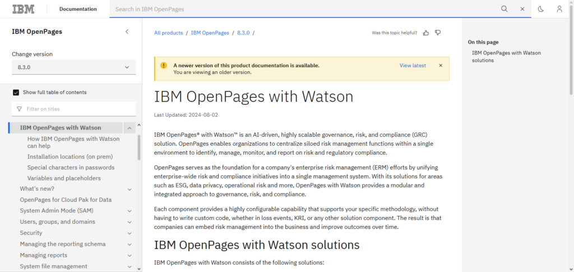Click the 8.3.0 breadcrumb link

[x=243, y=33]
